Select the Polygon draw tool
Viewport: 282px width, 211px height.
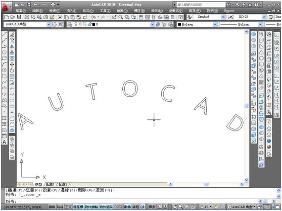coord(5,52)
